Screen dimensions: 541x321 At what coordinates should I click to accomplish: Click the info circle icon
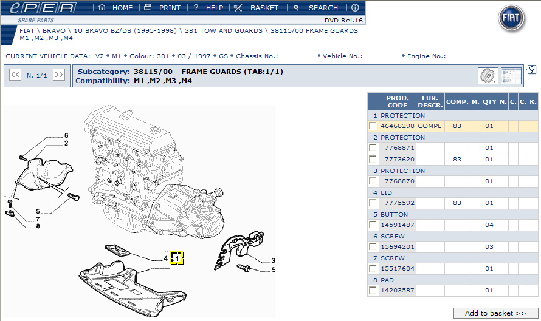point(355,7)
